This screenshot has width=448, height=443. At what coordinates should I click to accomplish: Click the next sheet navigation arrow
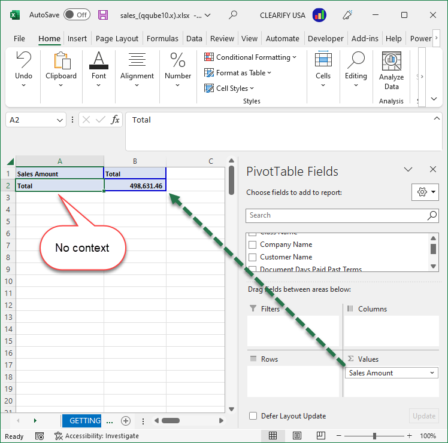click(35, 420)
